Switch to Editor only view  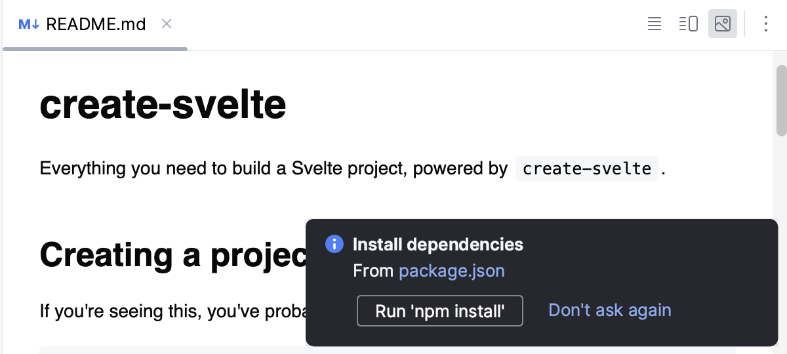point(654,24)
